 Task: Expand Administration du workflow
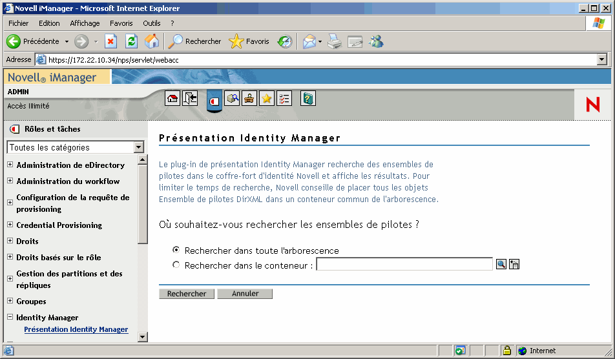(x=10, y=181)
